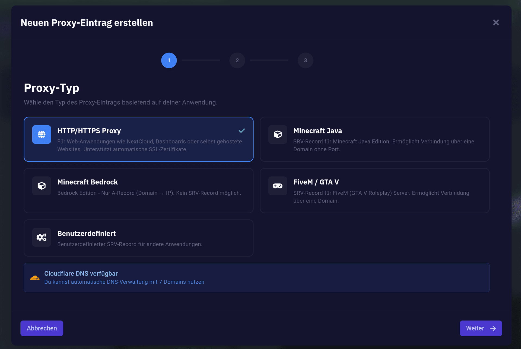
Task: Pick the FiveM / GTA V option
Action: point(374,190)
